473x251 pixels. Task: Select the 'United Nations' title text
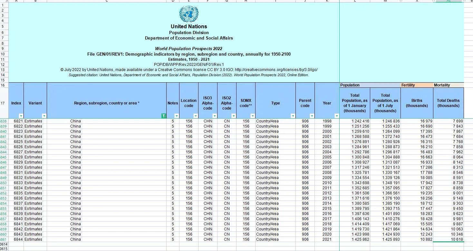189,26
